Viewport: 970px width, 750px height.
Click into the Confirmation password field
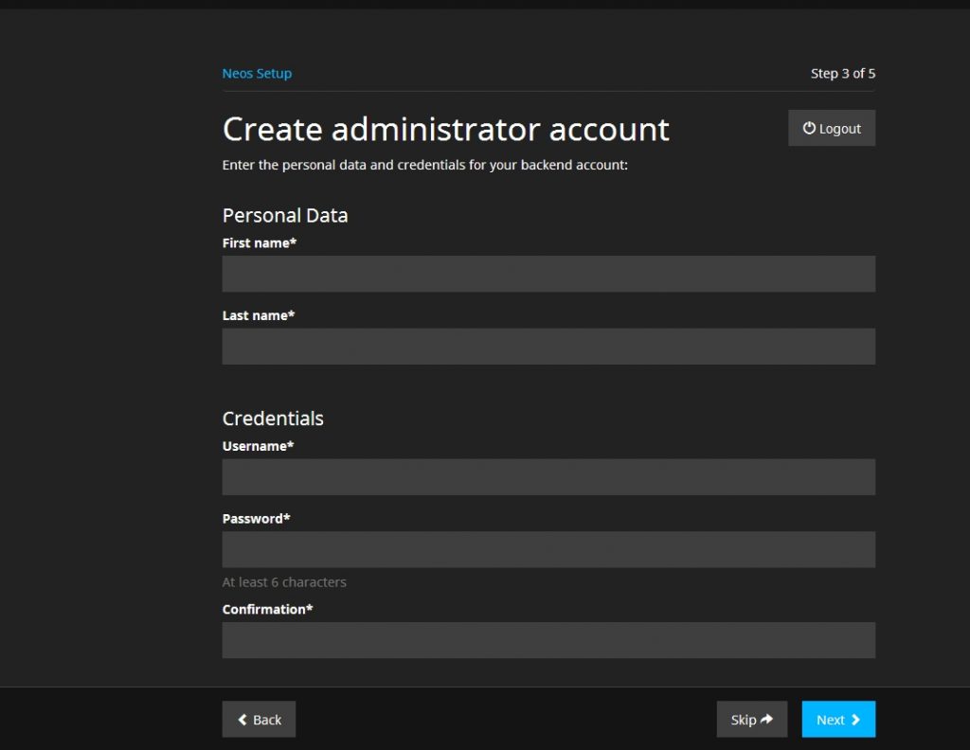[x=548, y=640]
